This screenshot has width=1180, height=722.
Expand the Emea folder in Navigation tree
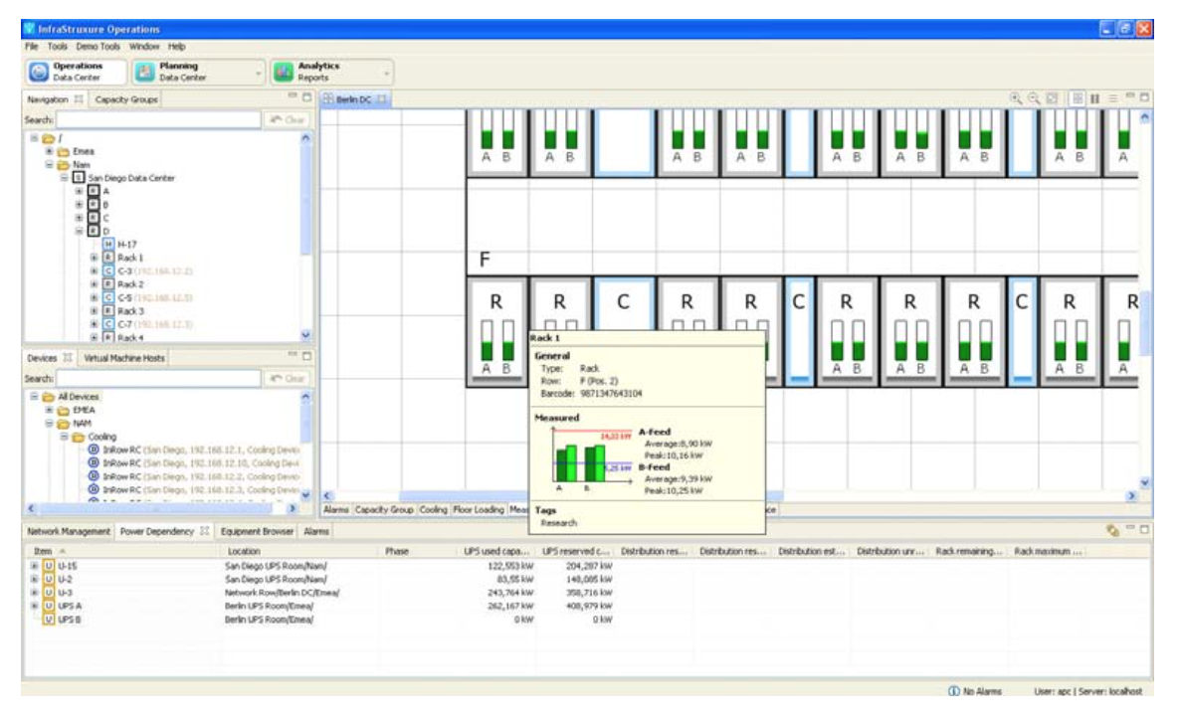[x=50, y=151]
